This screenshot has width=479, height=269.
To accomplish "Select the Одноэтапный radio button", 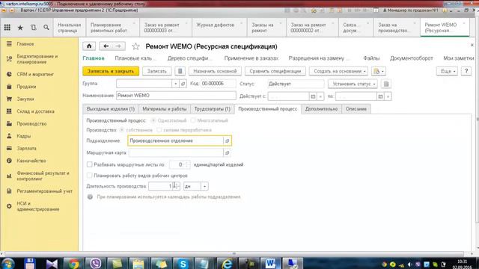I will (x=153, y=120).
